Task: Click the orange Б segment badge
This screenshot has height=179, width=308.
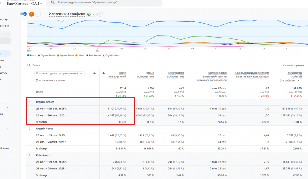Action: (x=31, y=14)
